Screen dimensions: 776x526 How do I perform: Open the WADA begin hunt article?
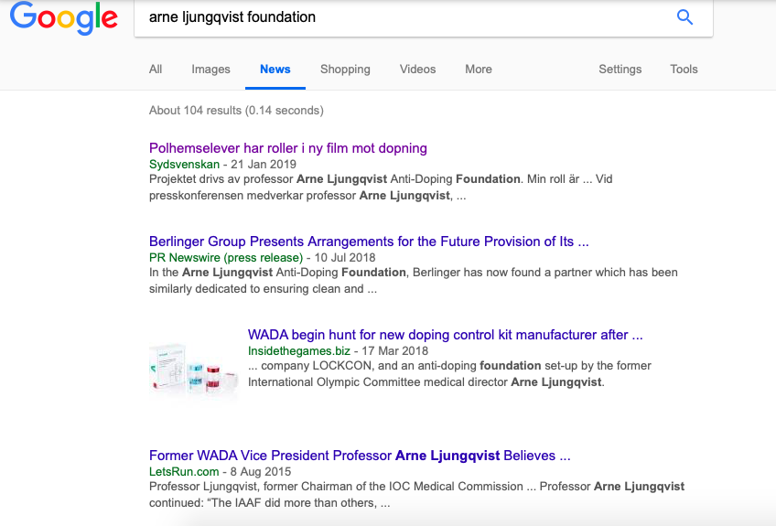[445, 335]
